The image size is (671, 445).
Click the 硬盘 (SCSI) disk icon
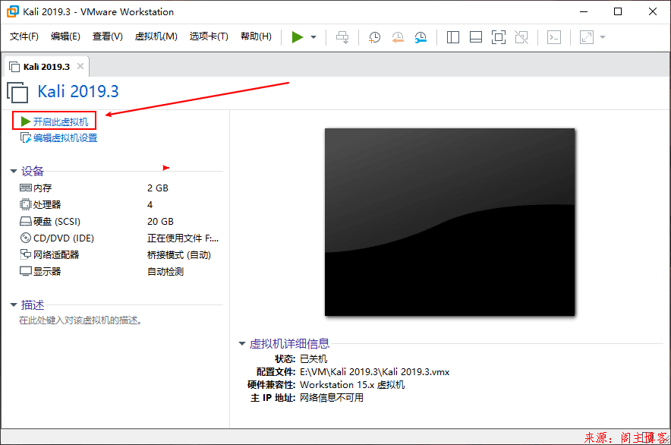click(25, 222)
